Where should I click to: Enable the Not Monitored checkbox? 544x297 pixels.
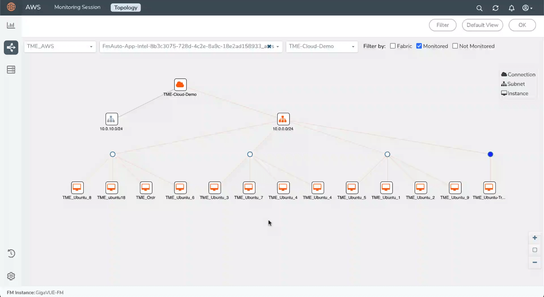[455, 46]
